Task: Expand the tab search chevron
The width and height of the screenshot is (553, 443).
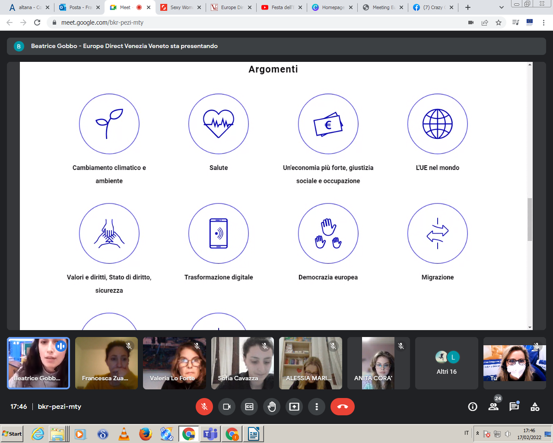Action: coord(501,7)
